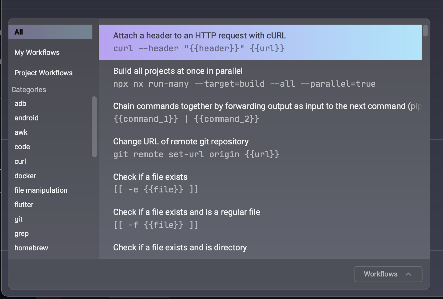
Task: Select the homebrew category
Action: [x=31, y=248]
